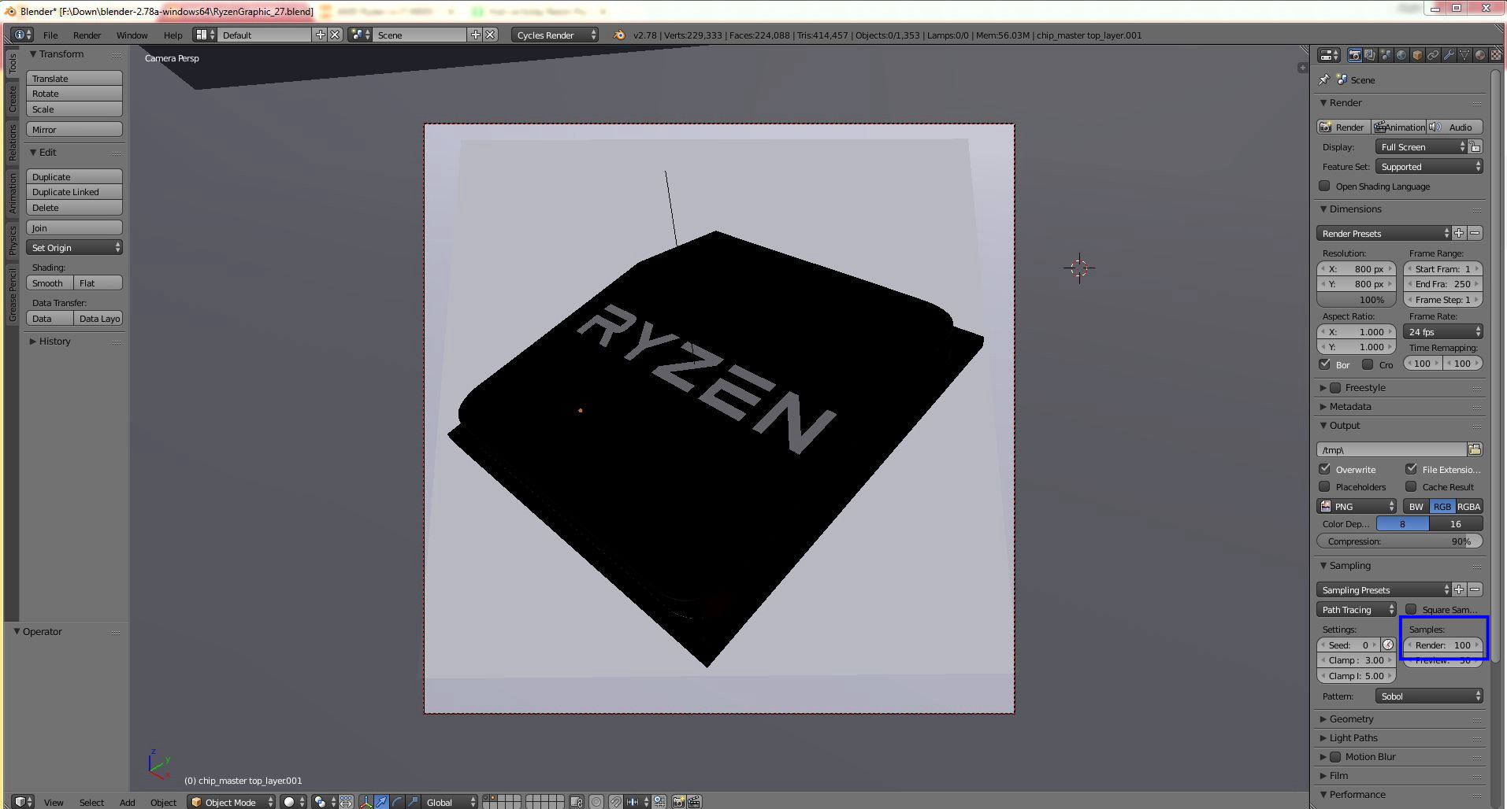Remove a sampling preset with minus
The height and width of the screenshot is (809, 1507).
(1475, 589)
